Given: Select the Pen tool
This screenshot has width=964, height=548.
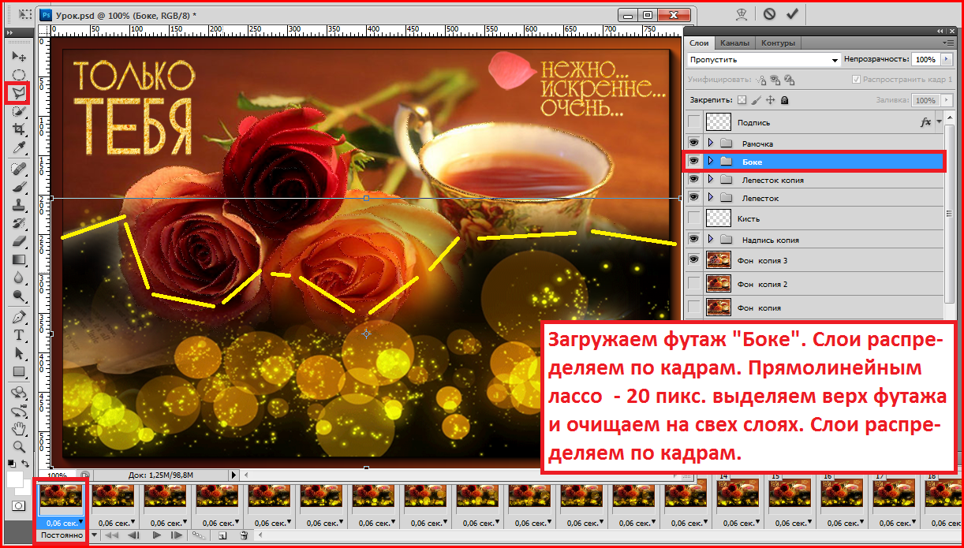Looking at the screenshot, I should 19,317.
